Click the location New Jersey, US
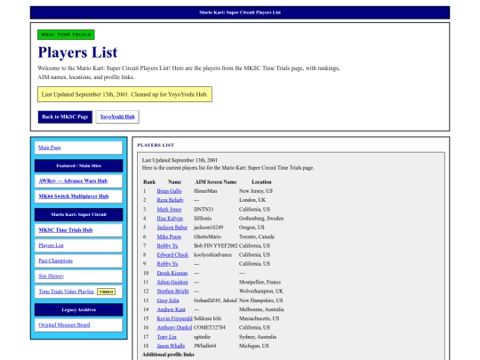This screenshot has width=480, height=360. point(256,191)
